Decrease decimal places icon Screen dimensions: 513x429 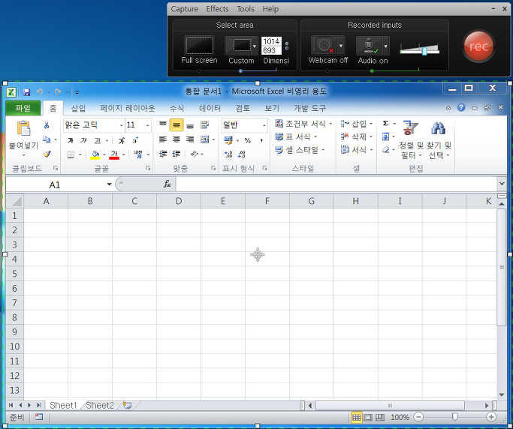(x=242, y=154)
